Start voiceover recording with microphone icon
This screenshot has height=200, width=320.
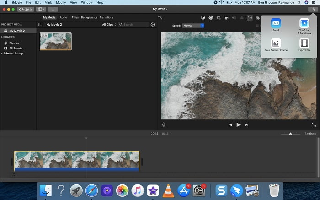[x=164, y=124]
